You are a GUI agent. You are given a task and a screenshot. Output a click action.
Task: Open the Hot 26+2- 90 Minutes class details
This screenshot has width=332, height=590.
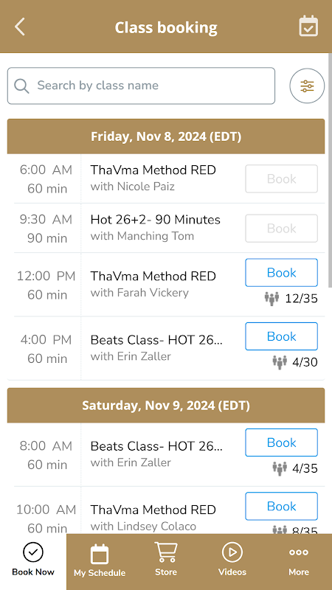pyautogui.click(x=156, y=220)
